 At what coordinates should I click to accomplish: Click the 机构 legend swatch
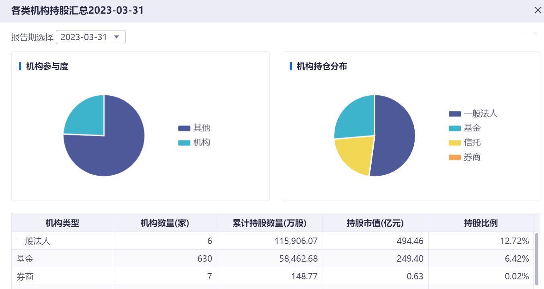(x=184, y=143)
